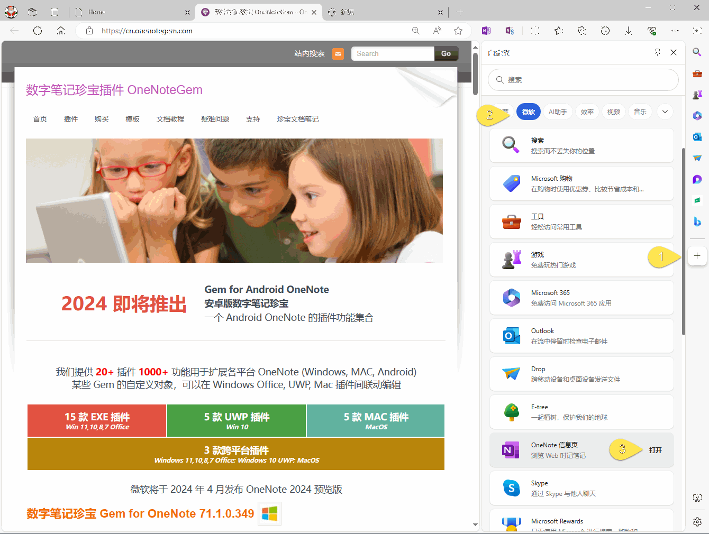Open the Workspaces icon in title bar
The height and width of the screenshot is (534, 709).
click(x=33, y=12)
